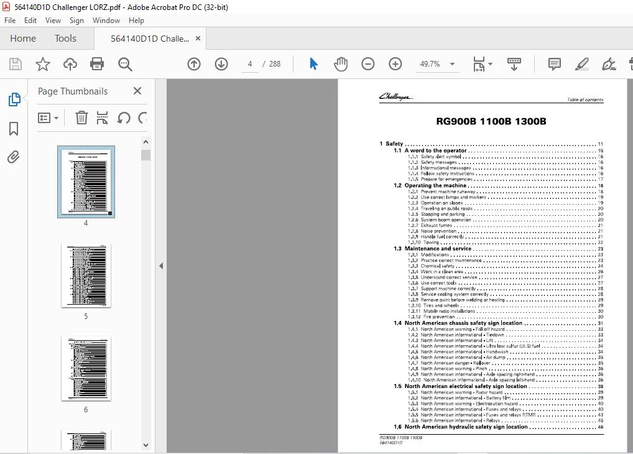The width and height of the screenshot is (633, 454).
Task: Select the 564140D1D Challe... document tab
Action: (149, 39)
